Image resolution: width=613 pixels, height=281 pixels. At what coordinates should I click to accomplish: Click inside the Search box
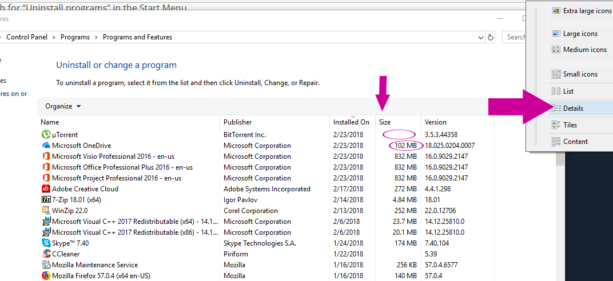[515, 37]
